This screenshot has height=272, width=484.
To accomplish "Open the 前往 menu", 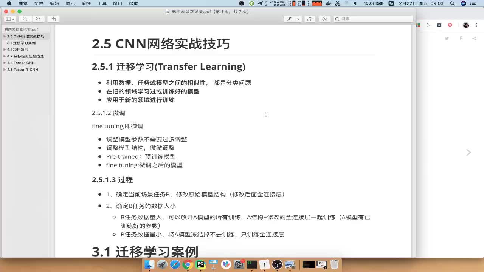I will [x=86, y=3].
